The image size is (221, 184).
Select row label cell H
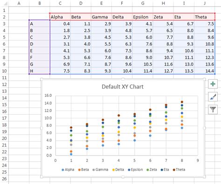point(40,71)
